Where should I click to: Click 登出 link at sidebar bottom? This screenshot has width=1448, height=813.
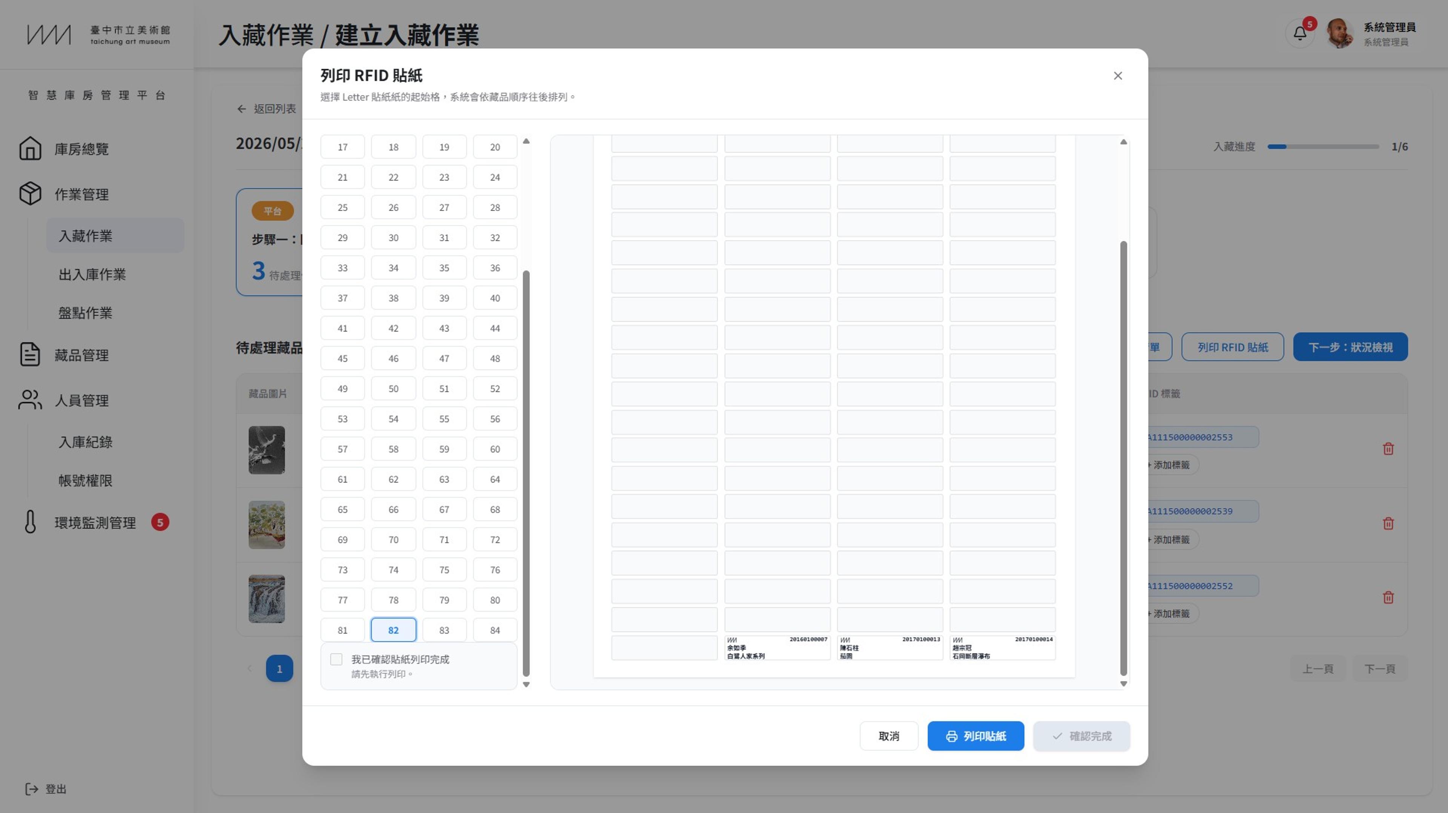(x=46, y=789)
